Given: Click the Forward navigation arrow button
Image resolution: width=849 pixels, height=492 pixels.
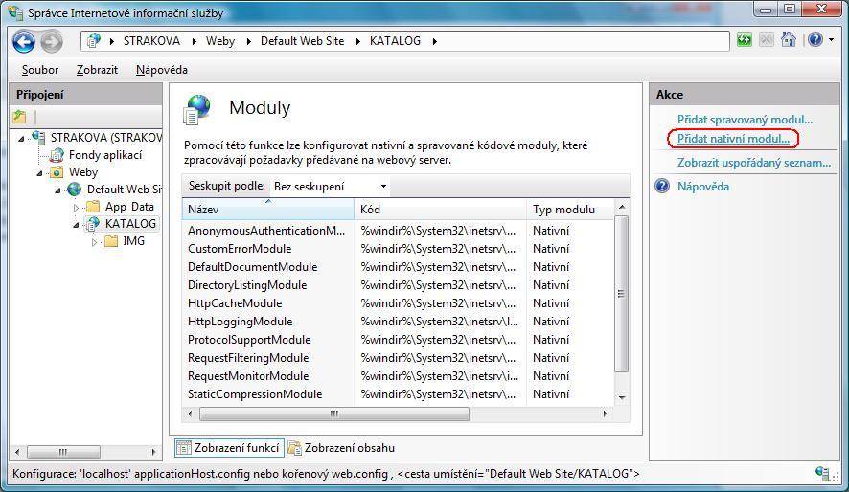Looking at the screenshot, I should click(51, 41).
